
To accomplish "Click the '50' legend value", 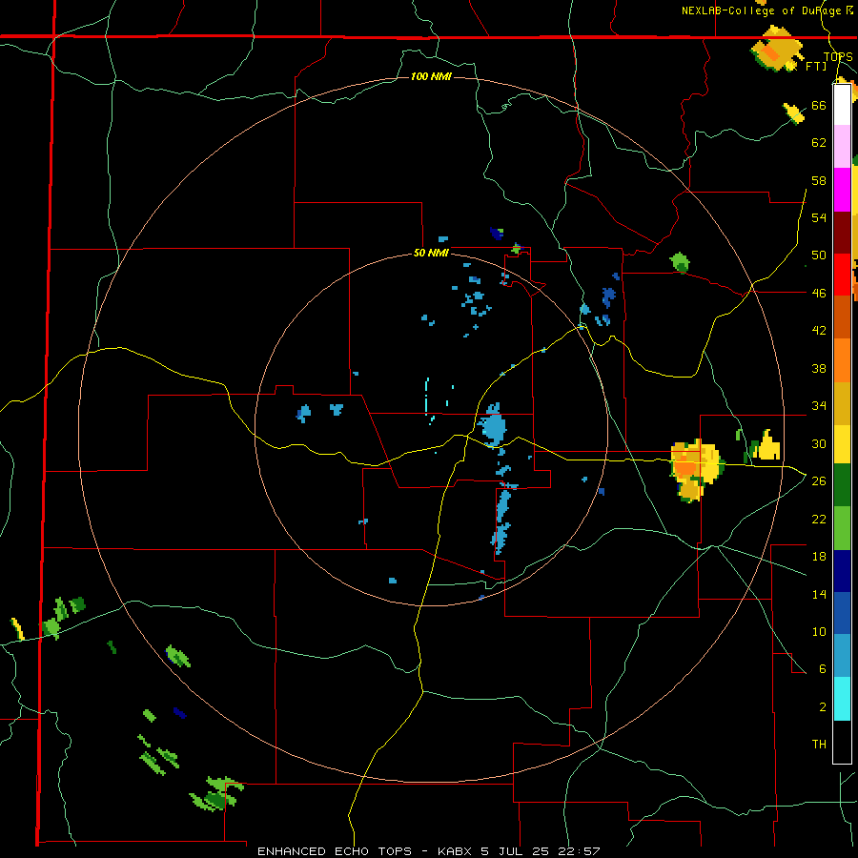I will [x=819, y=255].
